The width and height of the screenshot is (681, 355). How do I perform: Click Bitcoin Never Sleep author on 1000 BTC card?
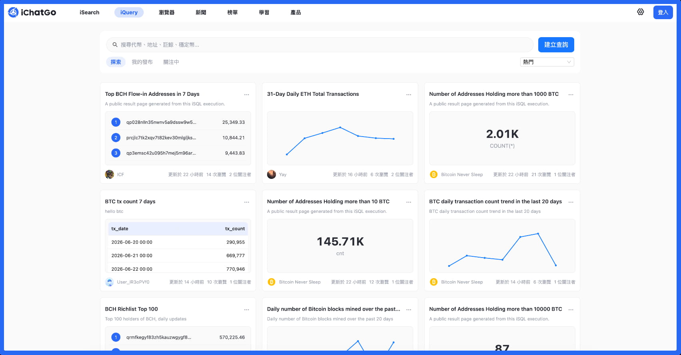pyautogui.click(x=462, y=175)
